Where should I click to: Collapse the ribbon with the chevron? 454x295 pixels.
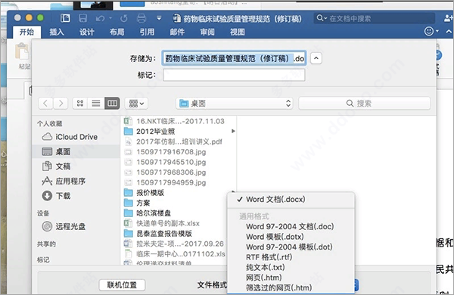point(449,31)
